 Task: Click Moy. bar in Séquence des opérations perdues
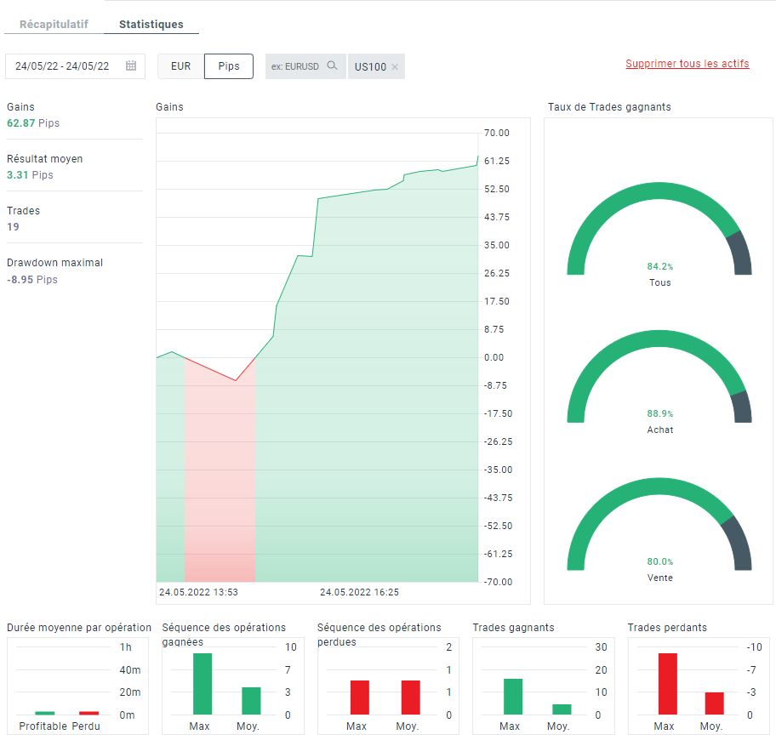pos(411,698)
